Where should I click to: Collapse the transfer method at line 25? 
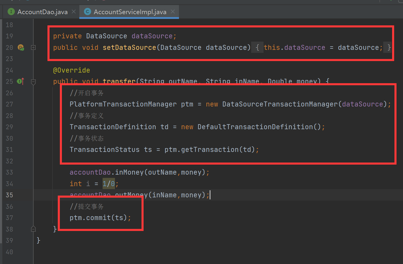pyautogui.click(x=33, y=82)
